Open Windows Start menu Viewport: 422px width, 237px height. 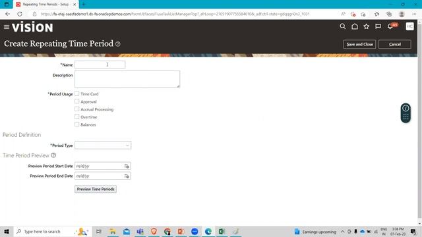(x=7, y=231)
